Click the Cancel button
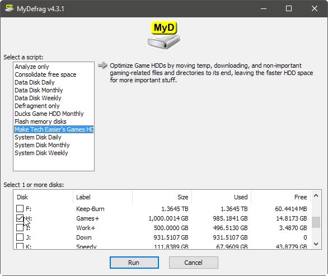Screen dimensions: 328x276 (194, 263)
